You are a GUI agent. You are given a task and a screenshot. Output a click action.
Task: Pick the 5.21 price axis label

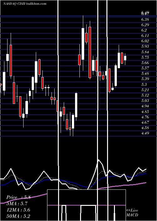pyautogui.click(x=145, y=90)
